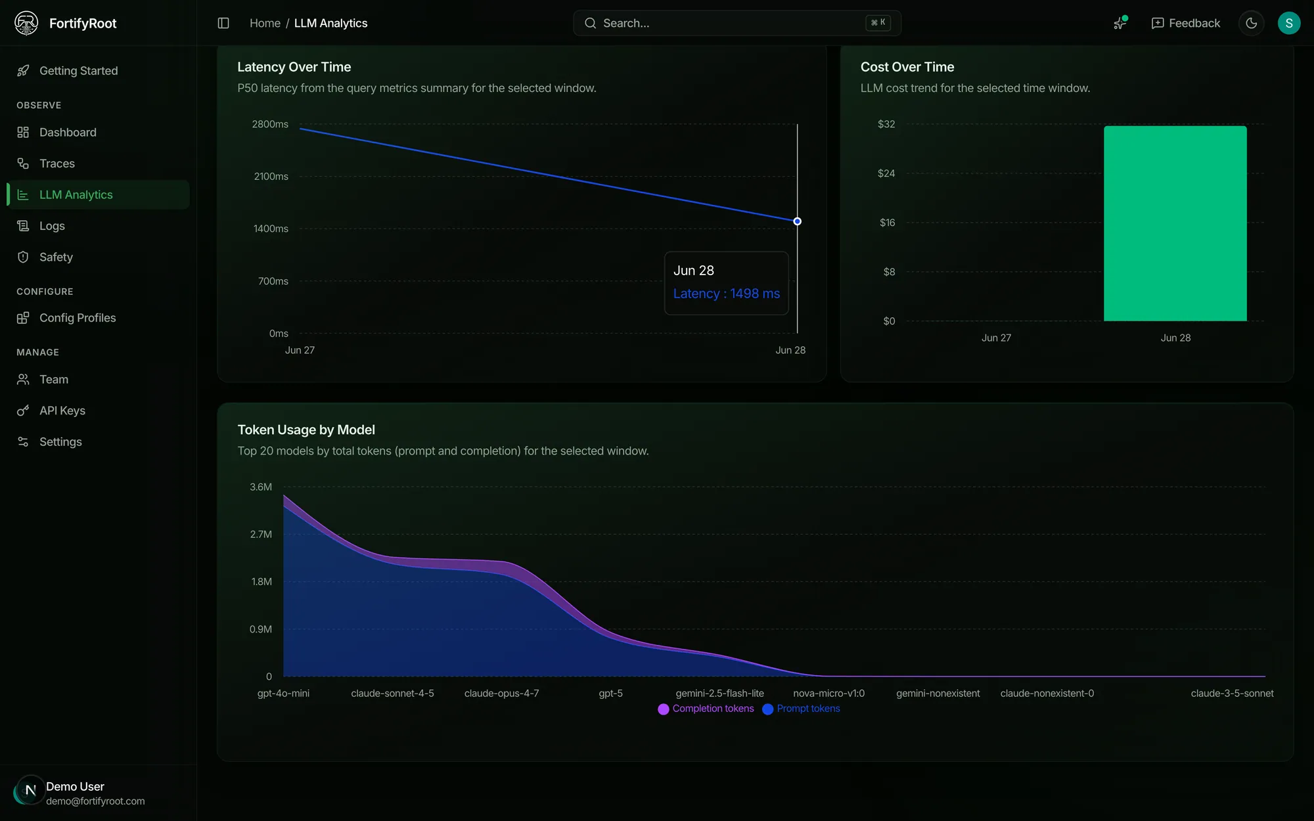This screenshot has width=1314, height=821.
Task: Toggle Completion tokens legend series
Action: coord(706,709)
